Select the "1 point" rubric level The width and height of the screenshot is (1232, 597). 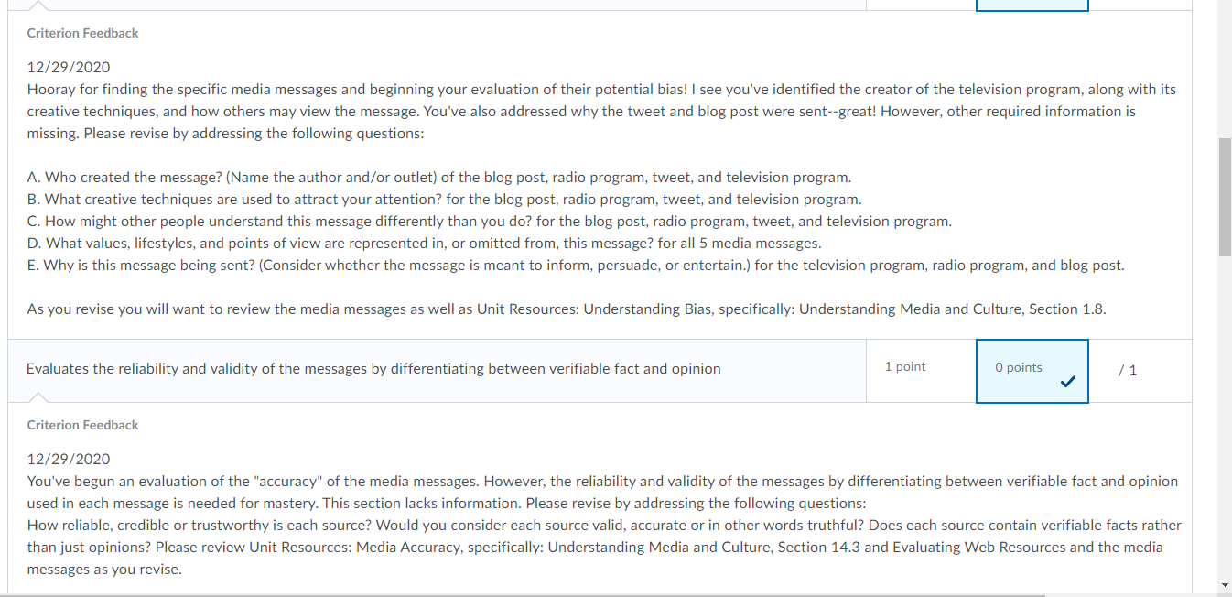click(x=921, y=371)
